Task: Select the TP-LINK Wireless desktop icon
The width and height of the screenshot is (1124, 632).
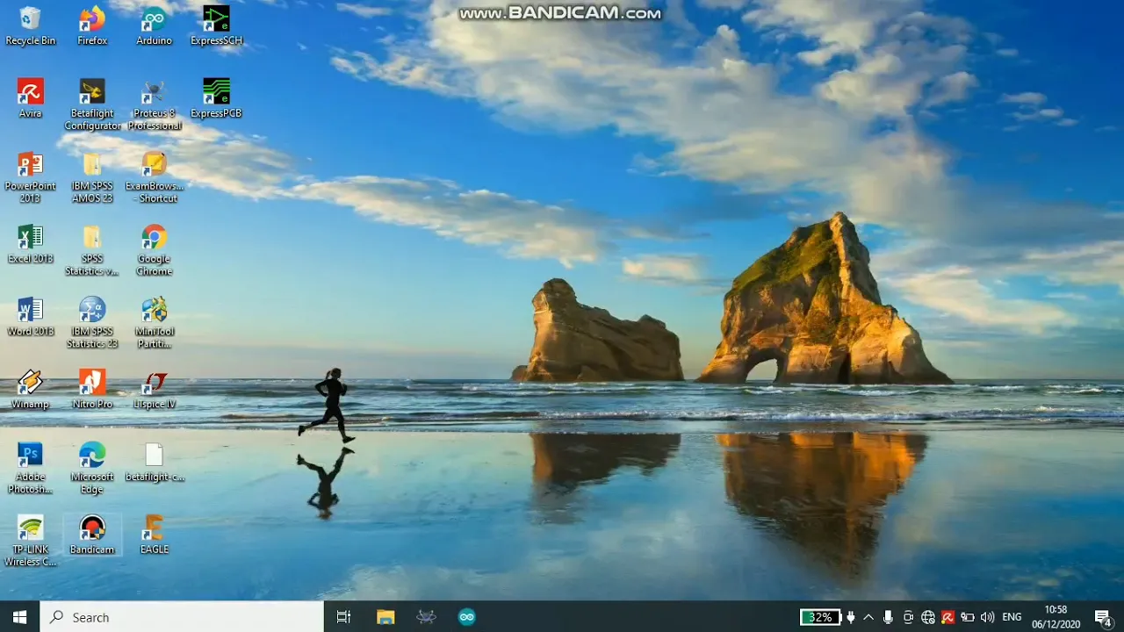Action: (30, 541)
